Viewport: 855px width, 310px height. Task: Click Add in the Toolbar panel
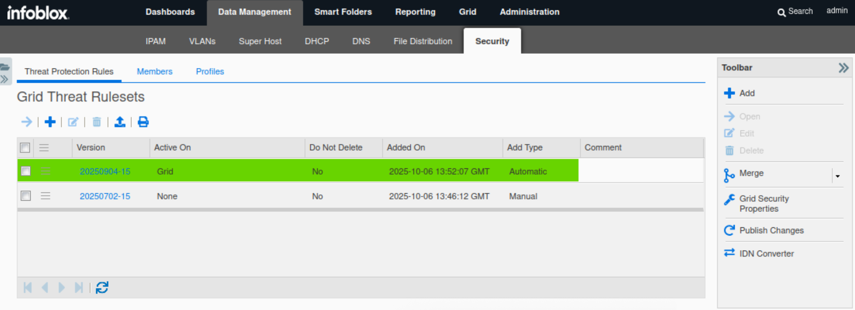point(746,93)
